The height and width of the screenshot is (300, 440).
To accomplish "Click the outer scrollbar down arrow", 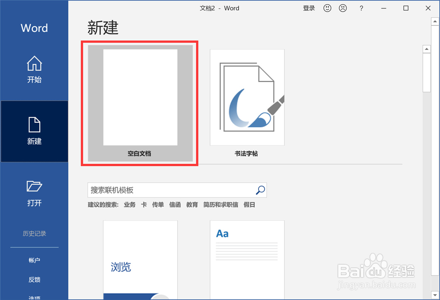I will point(435,295).
